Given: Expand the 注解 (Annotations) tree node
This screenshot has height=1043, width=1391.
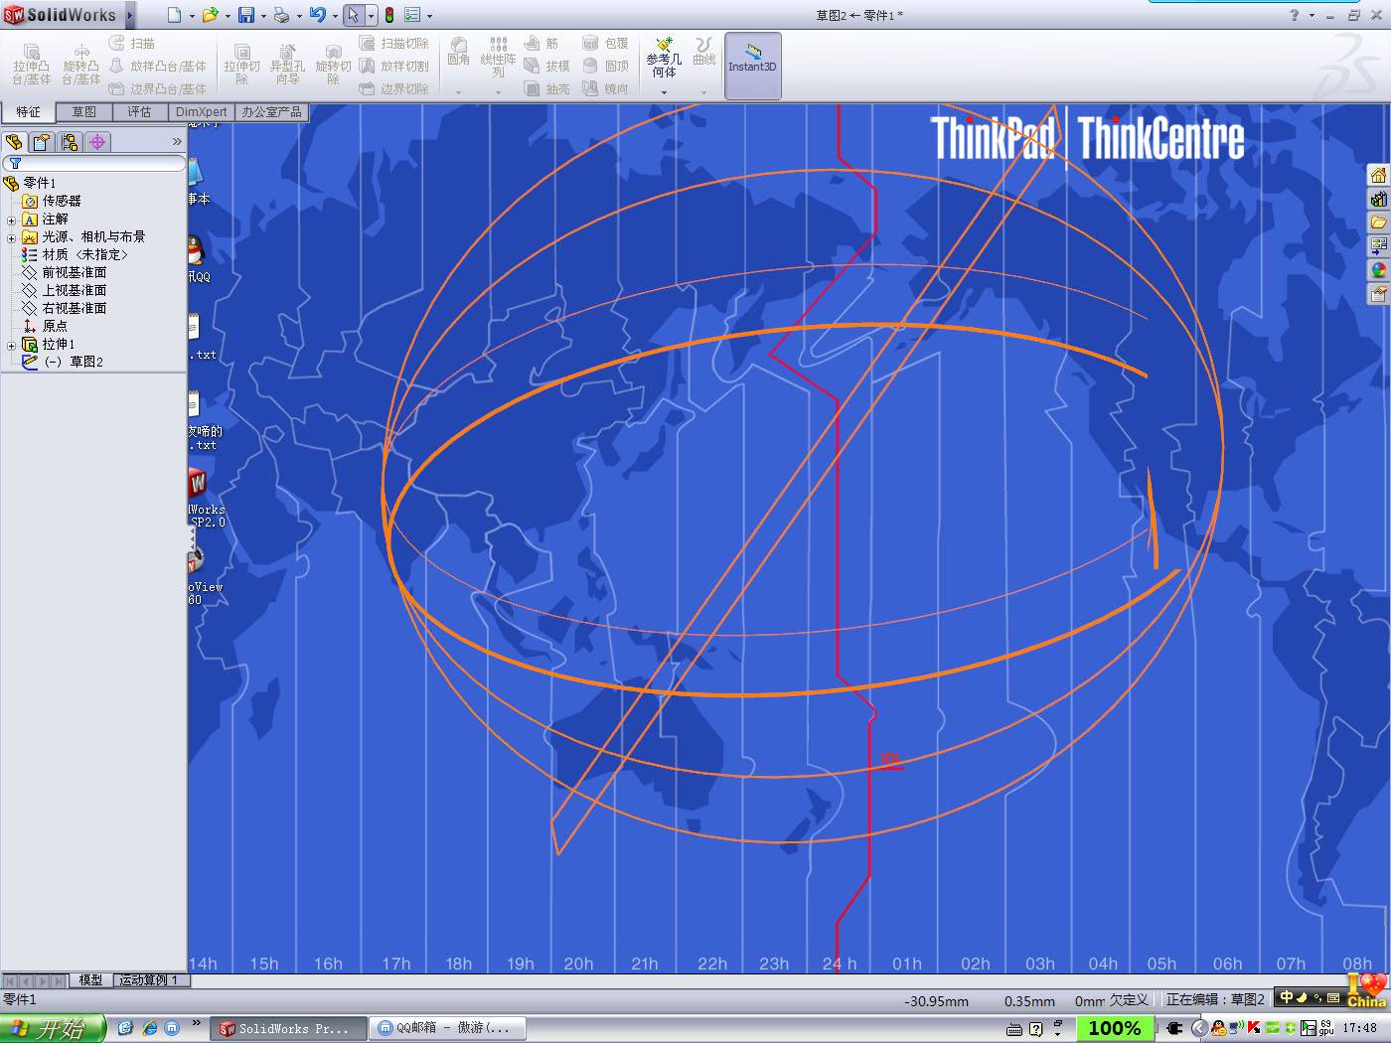Looking at the screenshot, I should [11, 220].
